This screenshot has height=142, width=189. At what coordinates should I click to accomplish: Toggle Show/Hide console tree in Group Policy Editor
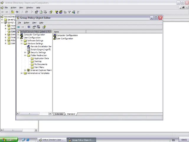tap(29, 27)
